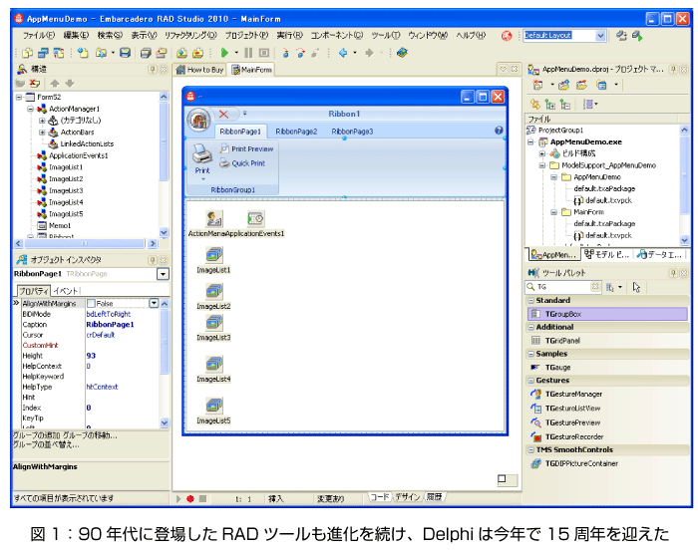Clear the tool palette search field
Screen dimensions: 698x551
(594, 287)
